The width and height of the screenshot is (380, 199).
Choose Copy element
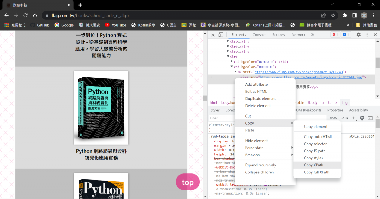[317, 127]
